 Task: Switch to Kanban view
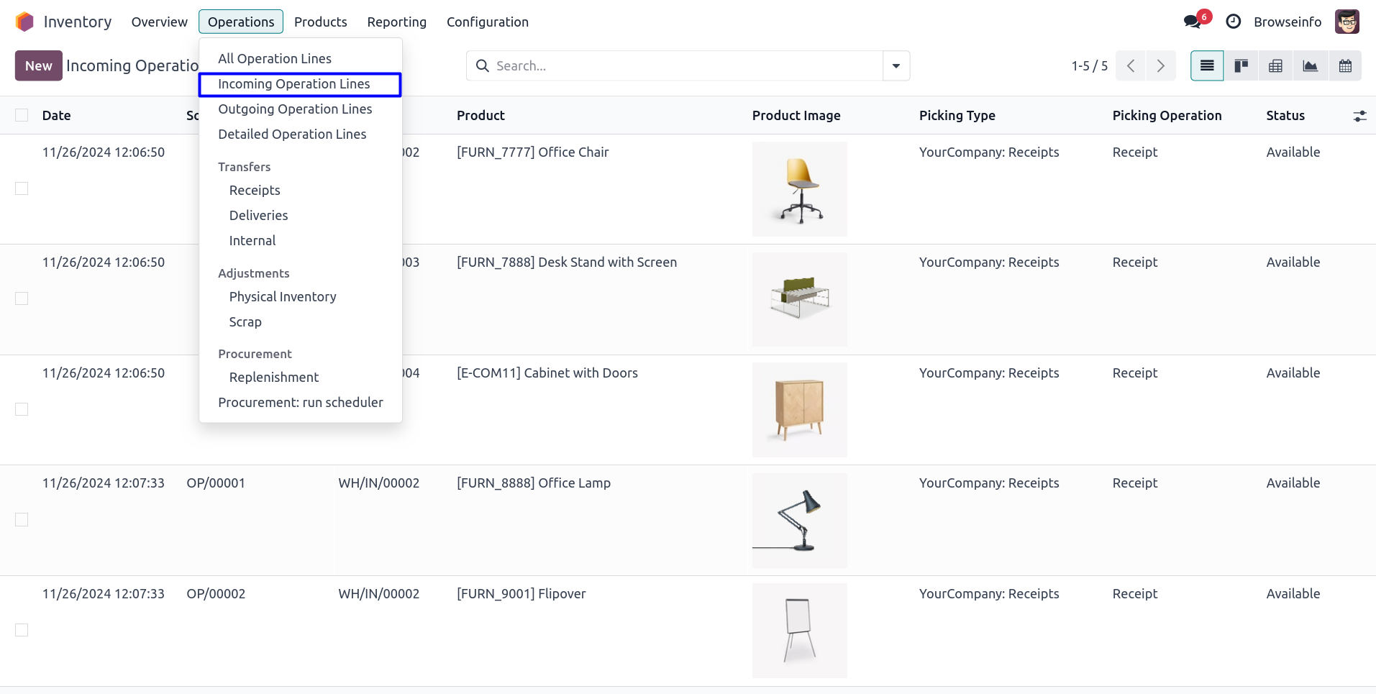(x=1241, y=66)
